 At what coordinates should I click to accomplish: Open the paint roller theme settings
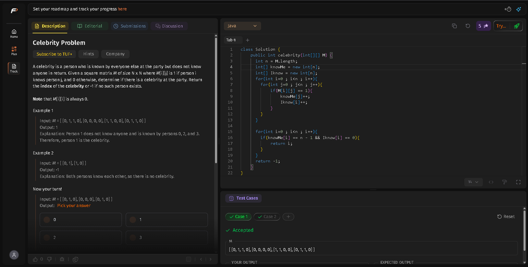505,182
